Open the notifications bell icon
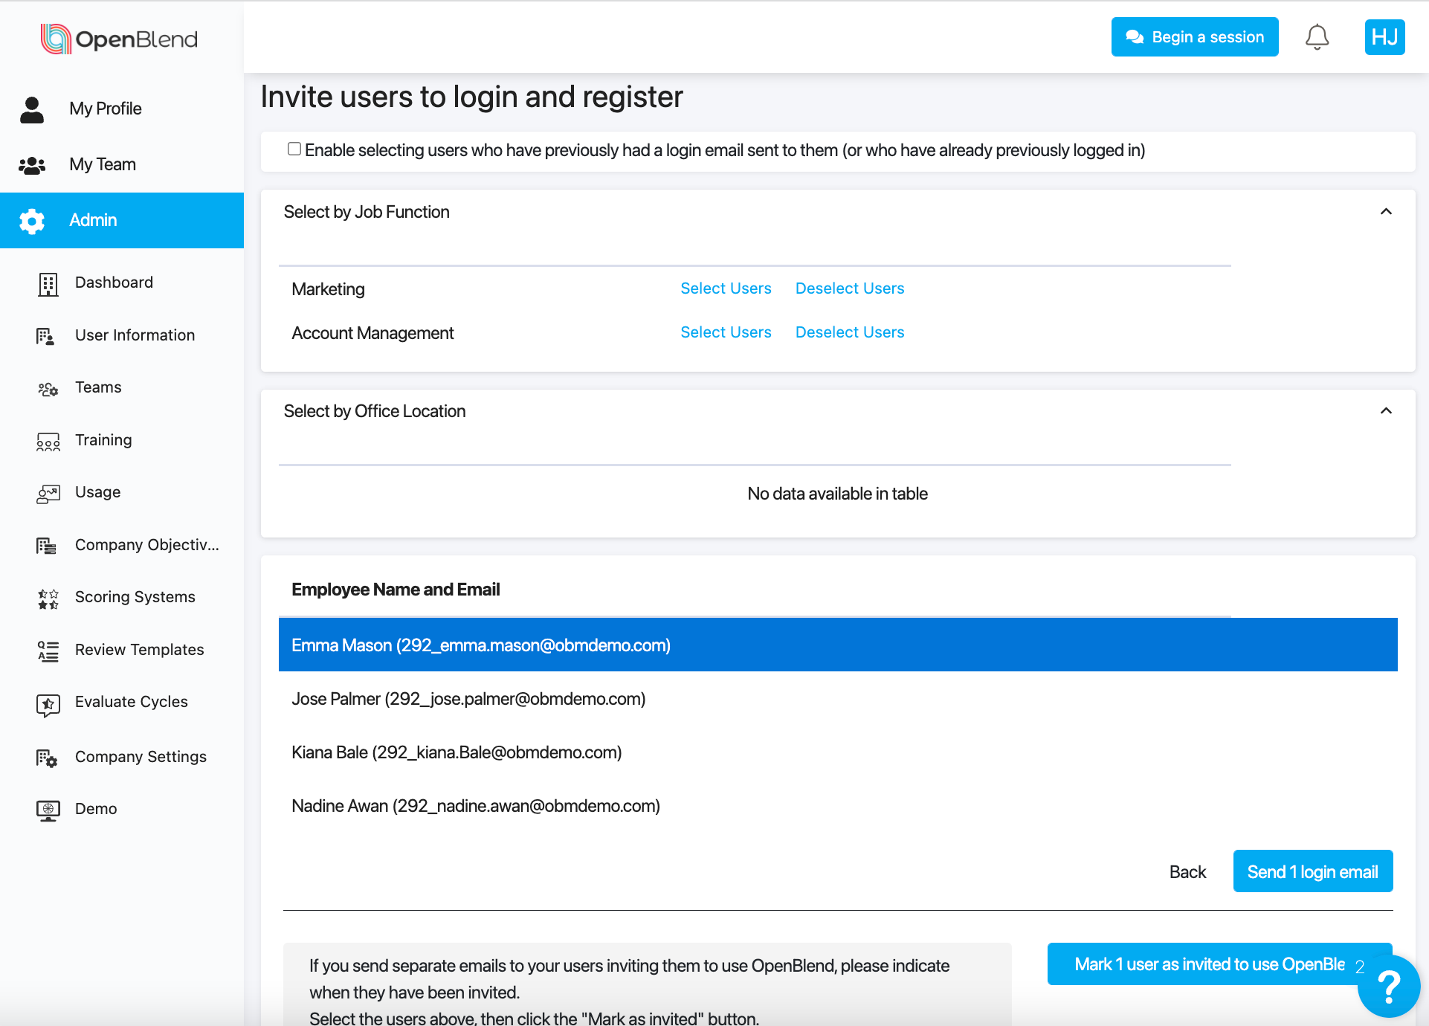The width and height of the screenshot is (1429, 1026). [x=1317, y=37]
